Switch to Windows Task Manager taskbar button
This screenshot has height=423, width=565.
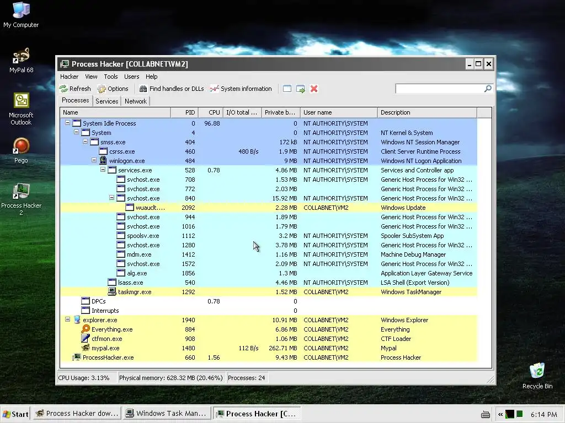click(x=167, y=414)
